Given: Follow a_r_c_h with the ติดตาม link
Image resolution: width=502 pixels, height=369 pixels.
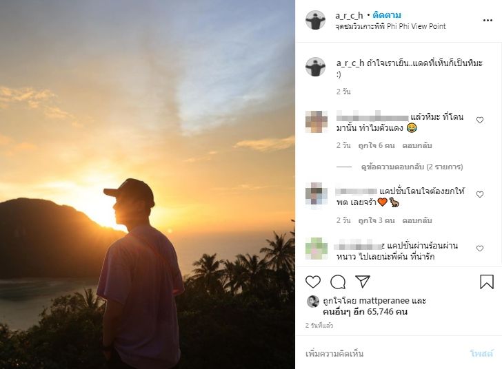Looking at the screenshot, I should tap(387, 15).
